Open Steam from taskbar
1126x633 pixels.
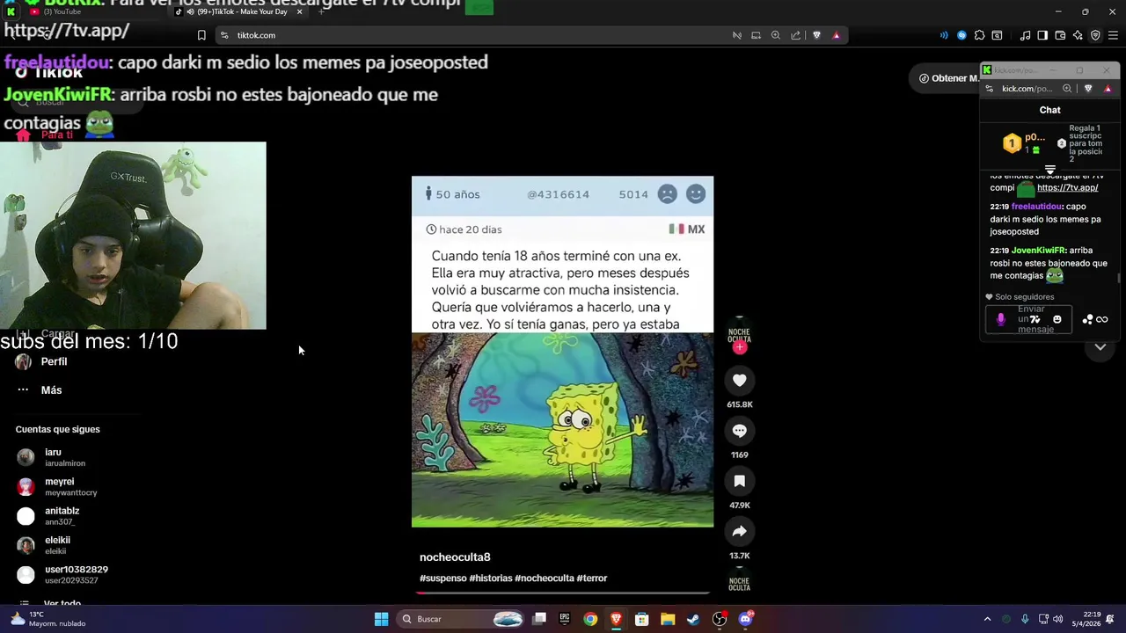click(x=693, y=619)
